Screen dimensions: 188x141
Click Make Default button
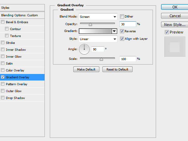pos(86,69)
